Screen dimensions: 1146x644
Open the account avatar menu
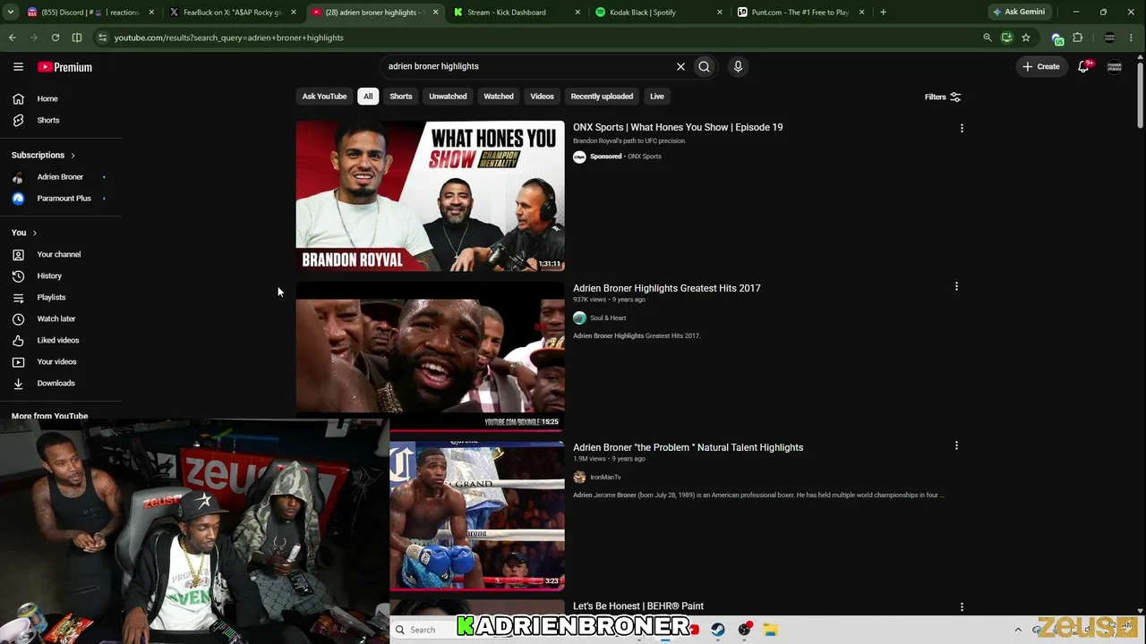point(1115,67)
